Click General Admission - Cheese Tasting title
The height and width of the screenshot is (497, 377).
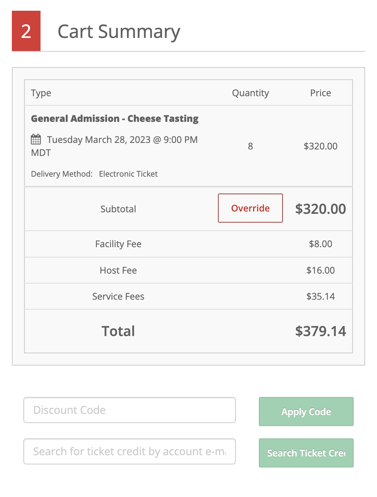tap(115, 118)
